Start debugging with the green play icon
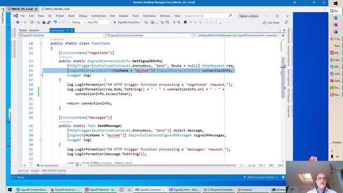Viewport: 343px width, 193px height. [115, 23]
